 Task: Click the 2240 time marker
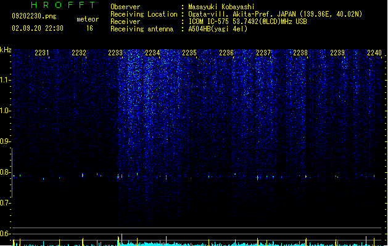[374, 52]
